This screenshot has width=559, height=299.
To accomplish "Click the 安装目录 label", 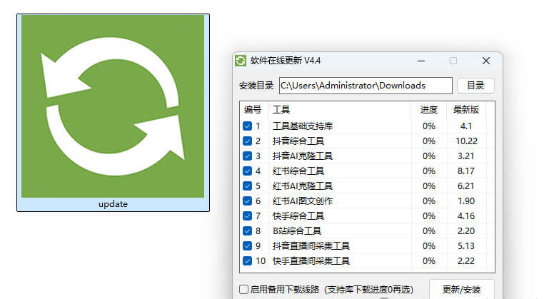I will point(256,86).
